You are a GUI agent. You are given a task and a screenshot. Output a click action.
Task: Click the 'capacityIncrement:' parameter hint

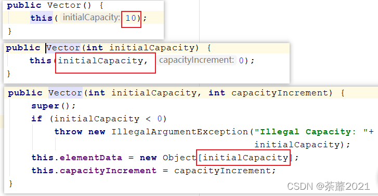point(197,60)
